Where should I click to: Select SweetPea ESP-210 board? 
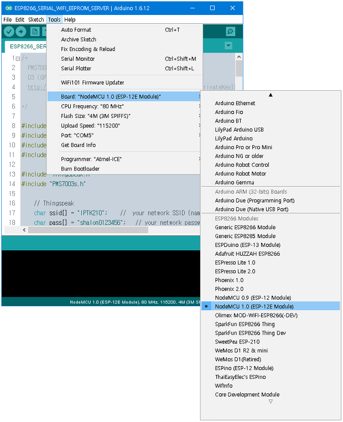pyautogui.click(x=271, y=342)
